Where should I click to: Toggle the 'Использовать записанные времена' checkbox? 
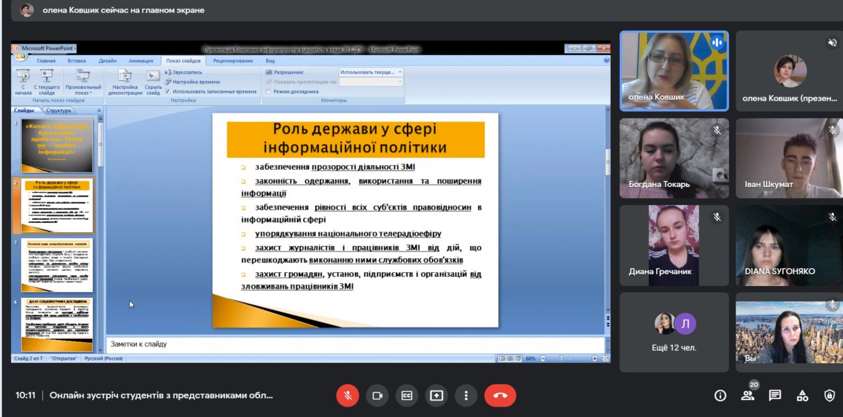[x=168, y=91]
